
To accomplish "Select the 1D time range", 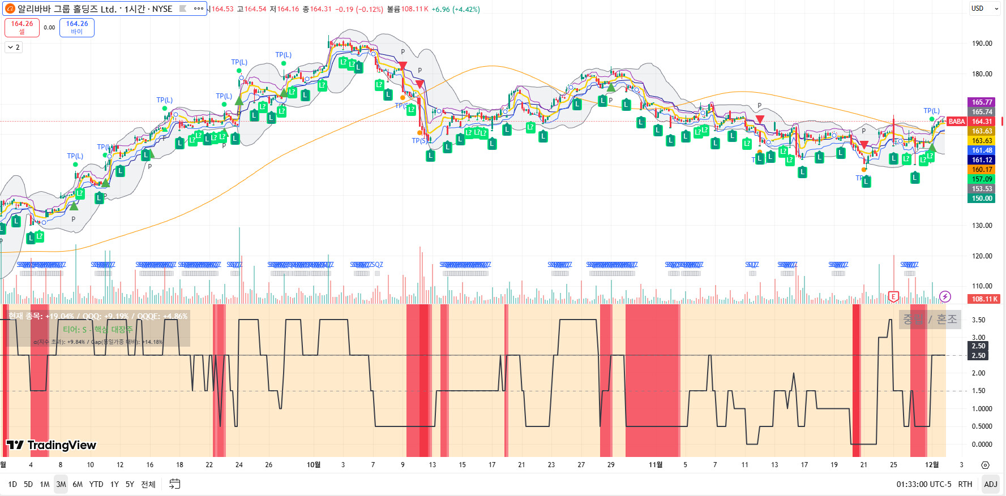I will pos(12,484).
